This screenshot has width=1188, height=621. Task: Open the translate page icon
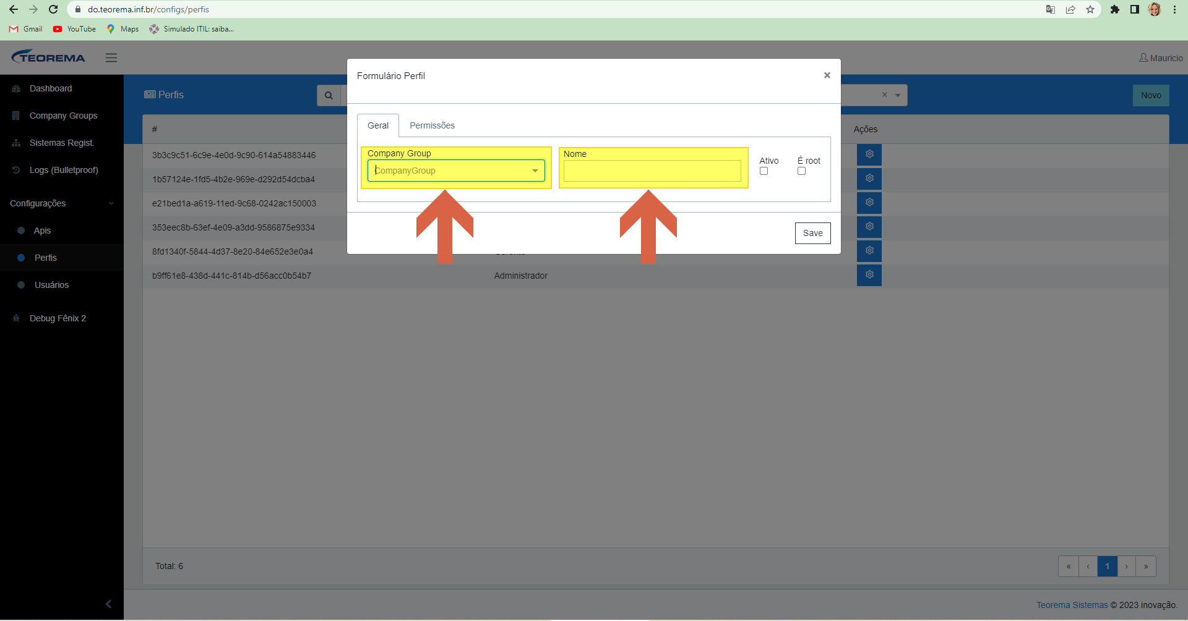pos(1051,9)
